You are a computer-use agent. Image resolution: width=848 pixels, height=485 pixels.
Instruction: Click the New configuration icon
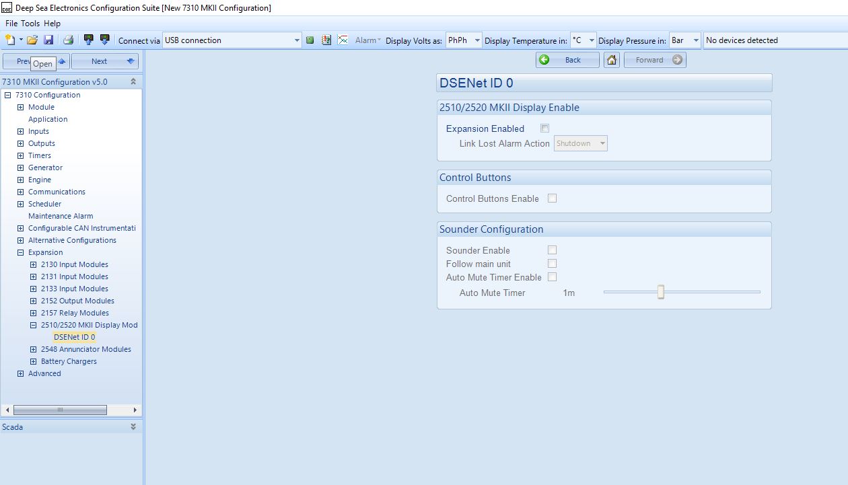[9, 40]
